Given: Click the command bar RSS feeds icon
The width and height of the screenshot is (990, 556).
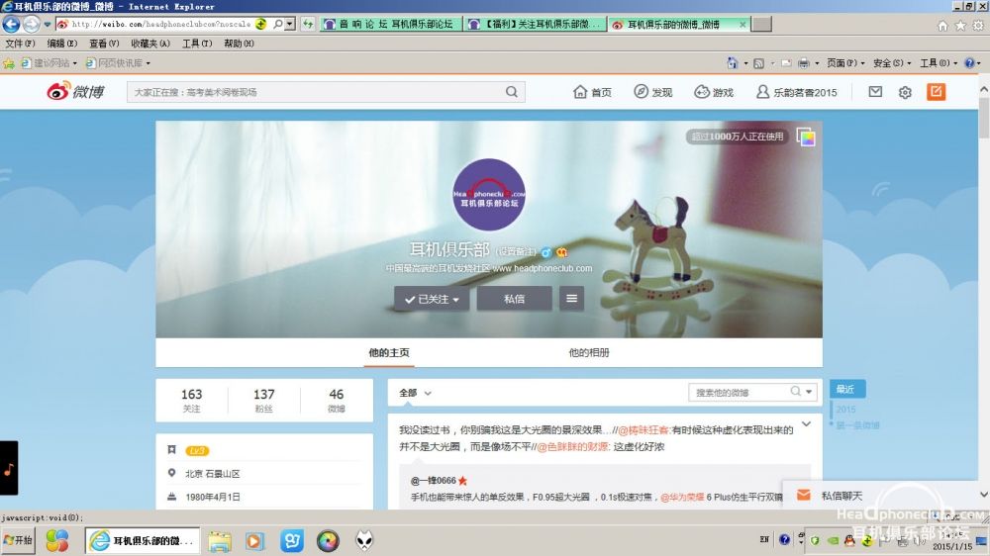Looking at the screenshot, I should click(x=759, y=63).
